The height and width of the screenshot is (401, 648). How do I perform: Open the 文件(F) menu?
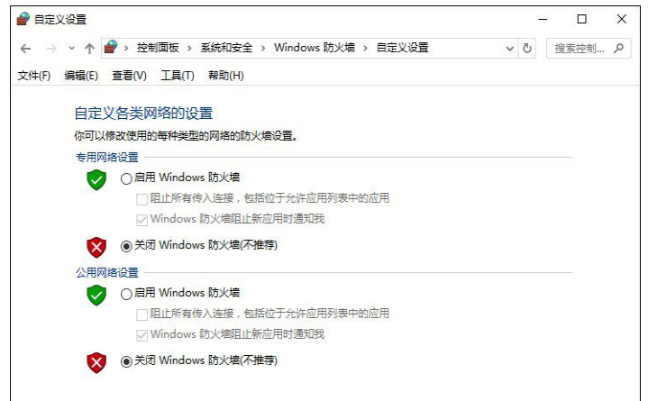pos(34,76)
